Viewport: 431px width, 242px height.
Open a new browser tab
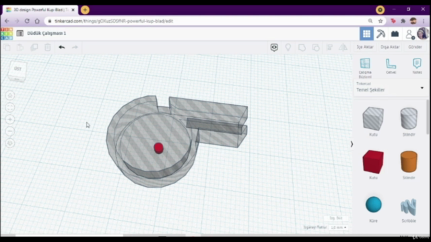click(x=85, y=10)
